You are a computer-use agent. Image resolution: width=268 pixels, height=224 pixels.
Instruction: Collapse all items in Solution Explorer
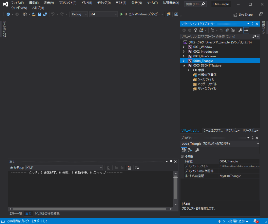coord(227,30)
